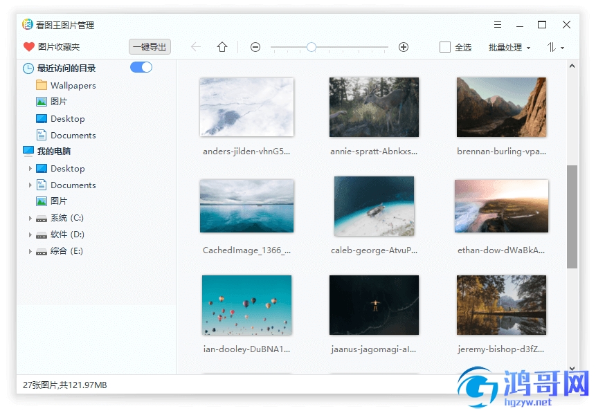Click the filename CachedImage_1366_...

[246, 250]
